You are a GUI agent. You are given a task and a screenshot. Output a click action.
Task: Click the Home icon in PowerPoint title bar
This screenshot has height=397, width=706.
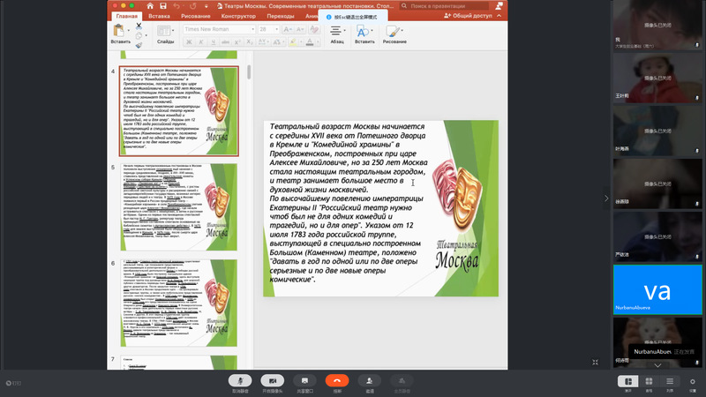tap(150, 6)
